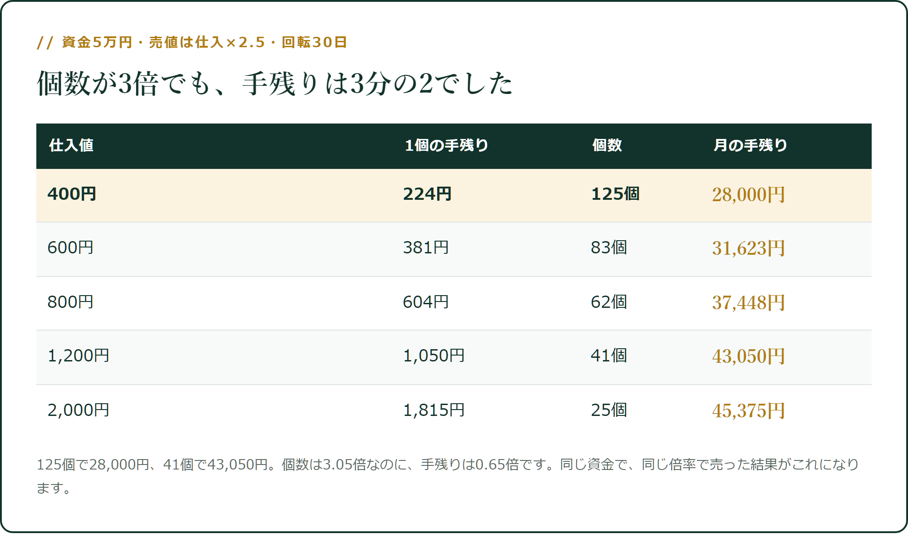
Task: Select the 62個 cell
Action: click(x=609, y=302)
